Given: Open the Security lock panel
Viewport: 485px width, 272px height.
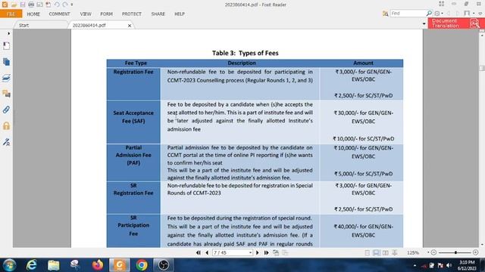Looking at the screenshot, I should pyautogui.click(x=6, y=125).
